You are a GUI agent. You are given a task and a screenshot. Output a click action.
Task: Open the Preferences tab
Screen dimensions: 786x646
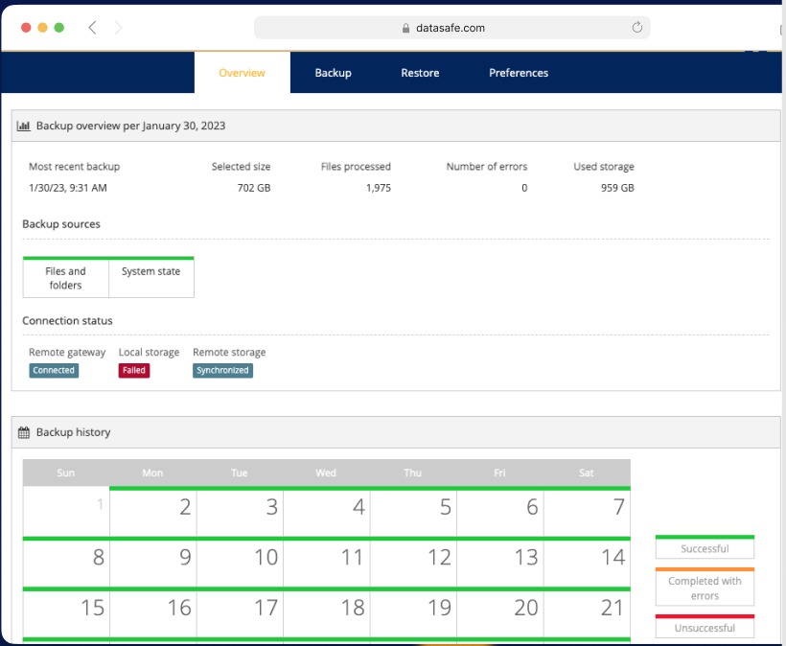tap(518, 72)
